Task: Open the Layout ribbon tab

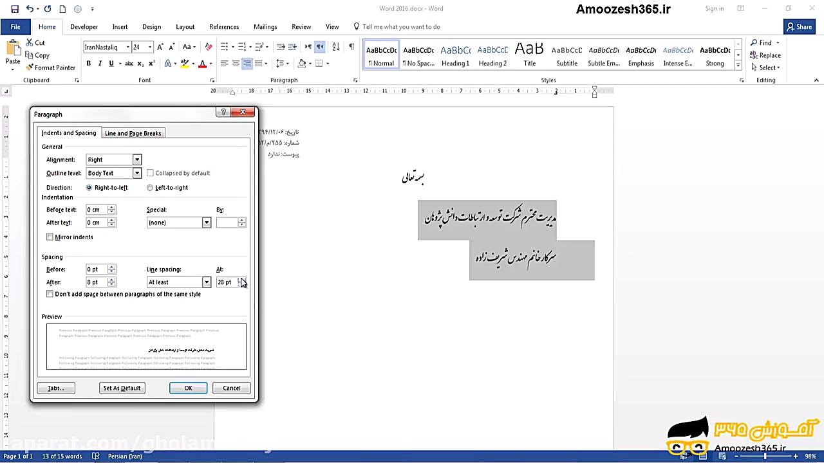Action: [x=185, y=27]
